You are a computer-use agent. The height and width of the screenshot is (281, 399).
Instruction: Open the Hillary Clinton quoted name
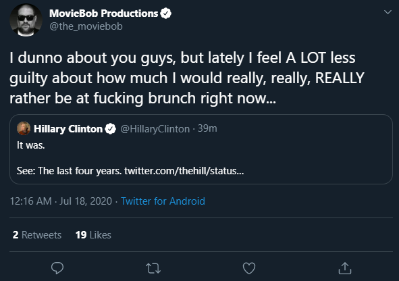click(x=68, y=129)
